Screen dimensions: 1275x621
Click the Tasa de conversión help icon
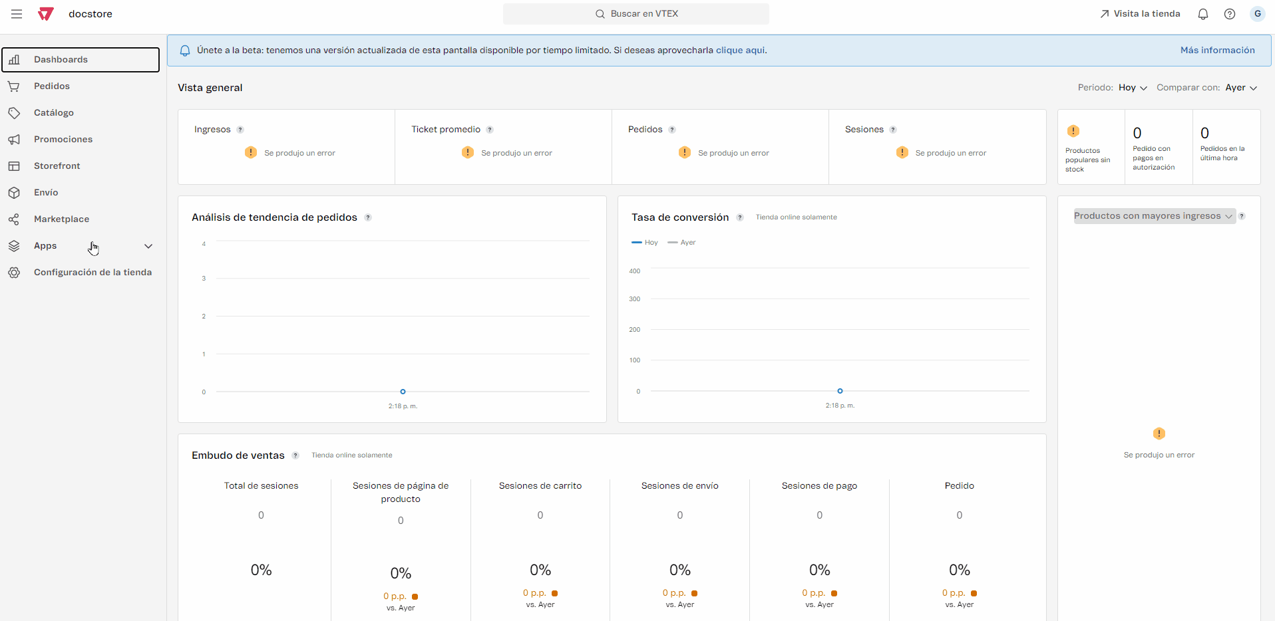coord(739,217)
